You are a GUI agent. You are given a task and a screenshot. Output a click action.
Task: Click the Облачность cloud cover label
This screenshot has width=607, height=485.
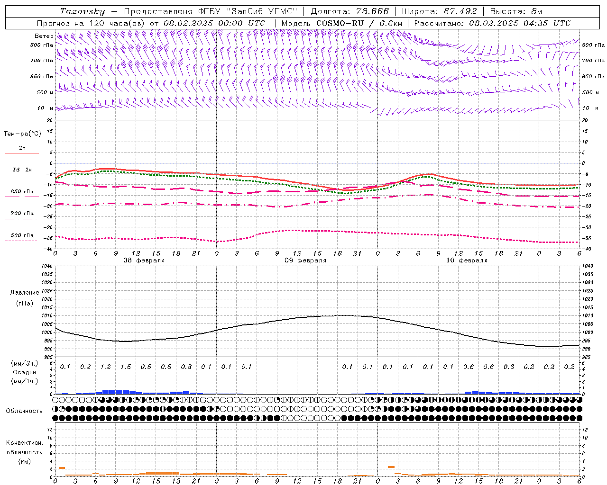click(x=24, y=411)
